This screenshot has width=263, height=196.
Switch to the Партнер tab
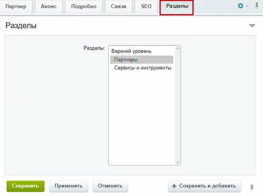pyautogui.click(x=16, y=7)
